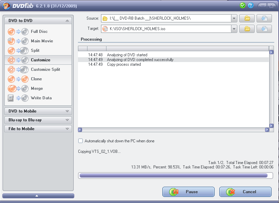This screenshot has height=203, width=279.
Task: Click the folder icon in Source field
Action: point(105,18)
